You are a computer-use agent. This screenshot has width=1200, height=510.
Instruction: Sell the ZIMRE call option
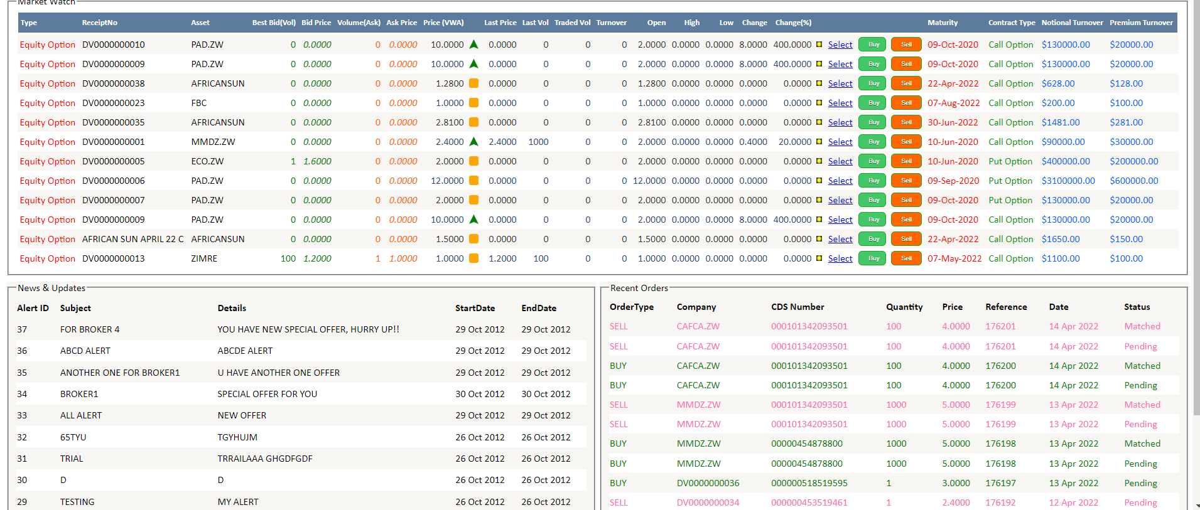905,258
